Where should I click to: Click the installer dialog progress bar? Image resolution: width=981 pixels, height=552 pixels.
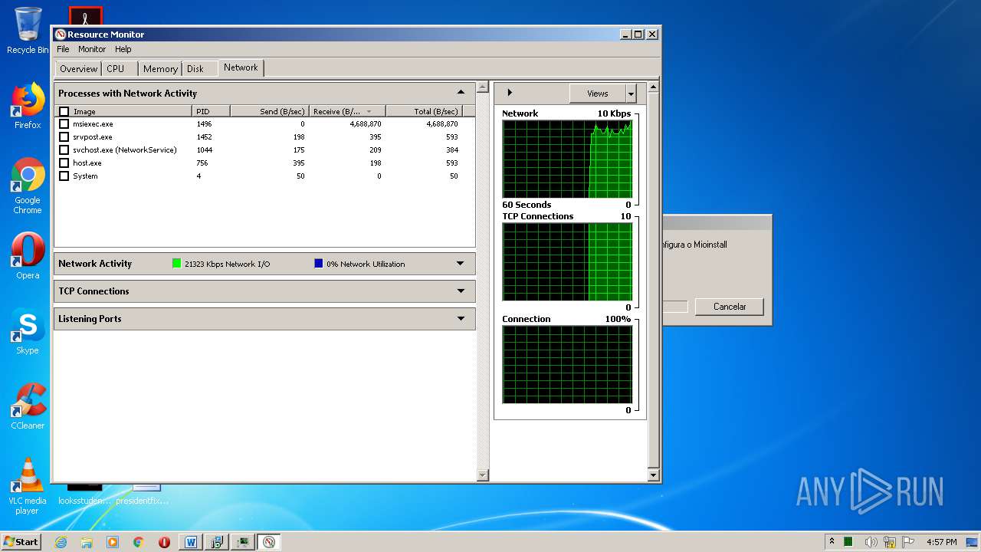pos(675,307)
